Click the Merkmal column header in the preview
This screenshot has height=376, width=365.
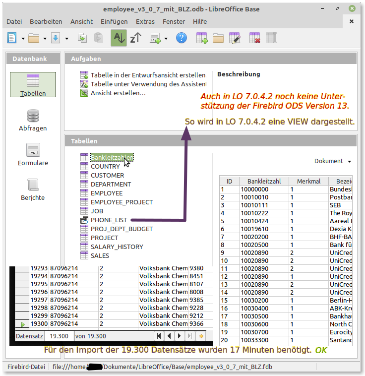pos(308,181)
